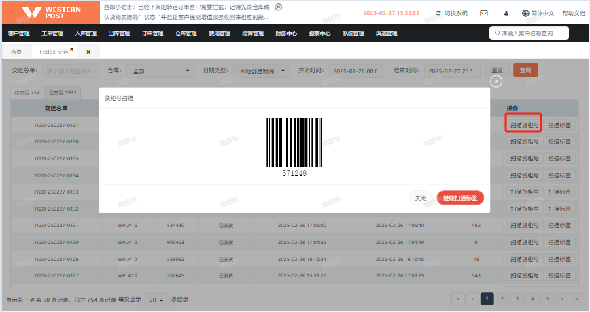Click the 继续扫描标签 button
Image resolution: width=590 pixels, height=312 pixels.
click(x=460, y=198)
